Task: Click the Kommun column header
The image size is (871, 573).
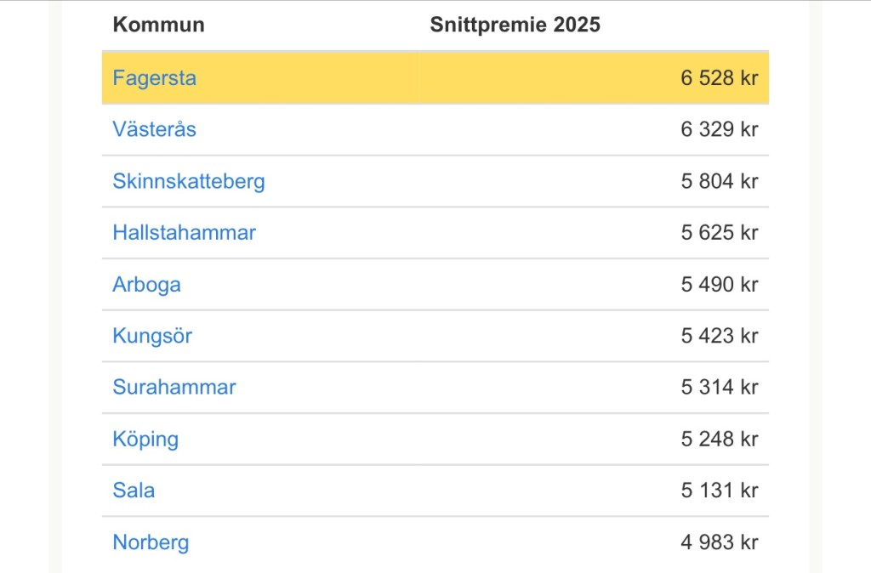Action: click(158, 25)
